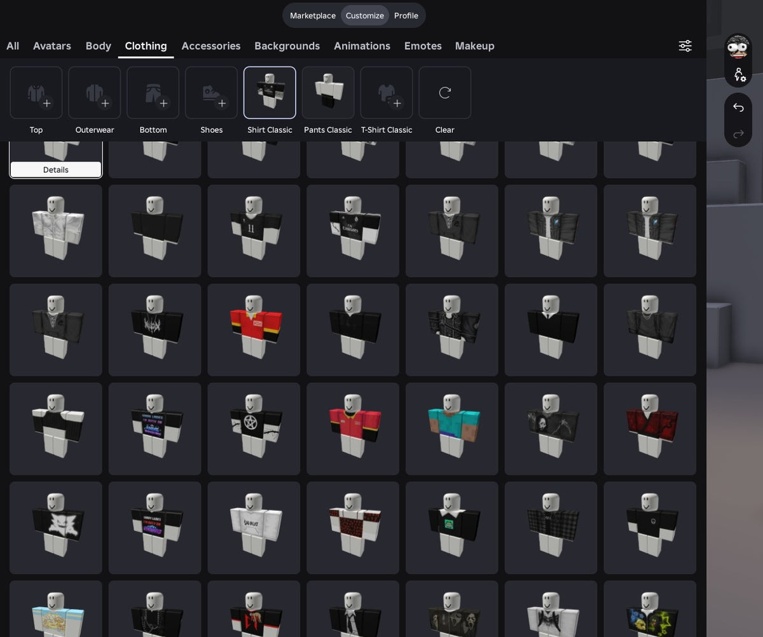Open the Clothing category tab
Viewport: 763px width, 637px height.
(146, 46)
